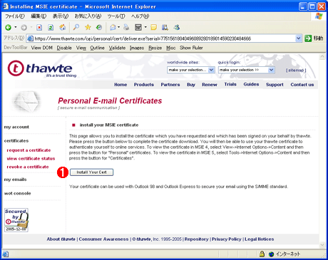This screenshot has height=260, width=328.
Task: Open the Support navigation link
Action: (x=275, y=85)
